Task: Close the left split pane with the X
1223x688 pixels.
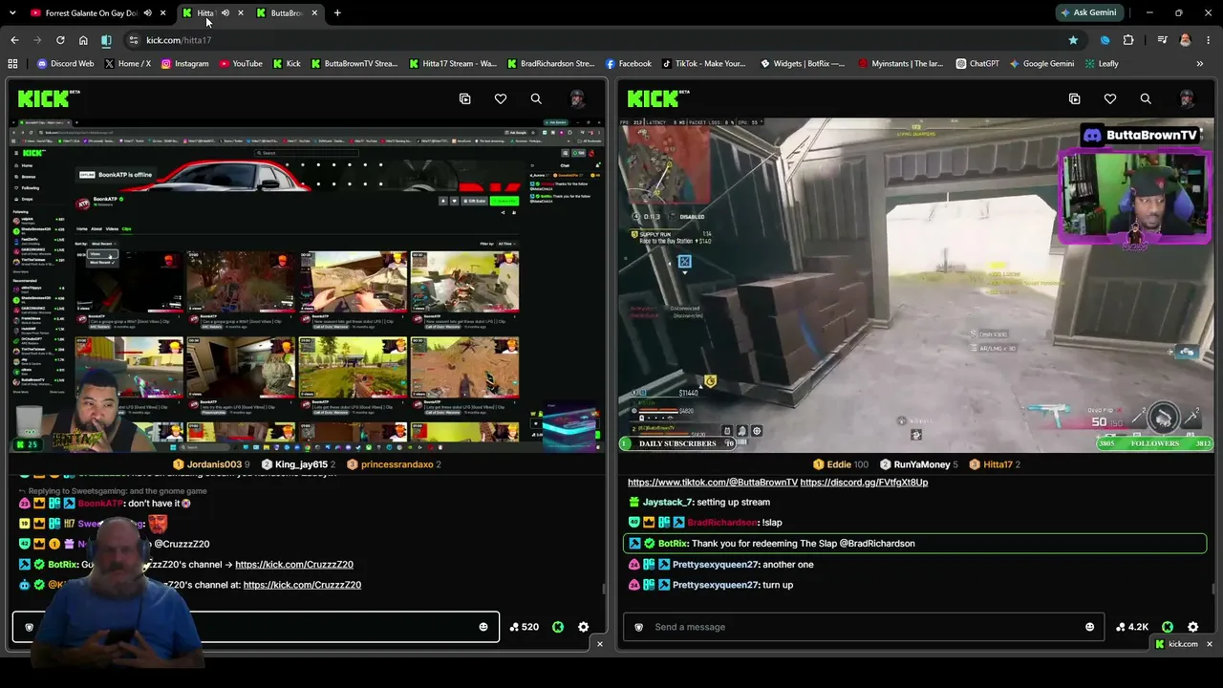Action: click(600, 644)
